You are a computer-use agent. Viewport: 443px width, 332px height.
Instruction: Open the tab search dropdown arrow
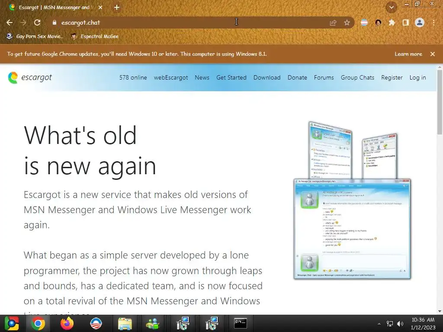tap(392, 8)
